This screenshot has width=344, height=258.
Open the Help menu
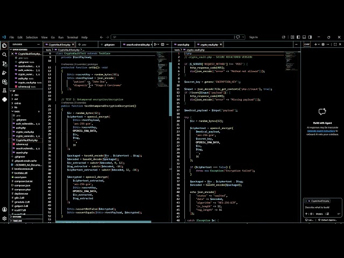(x=84, y=37)
